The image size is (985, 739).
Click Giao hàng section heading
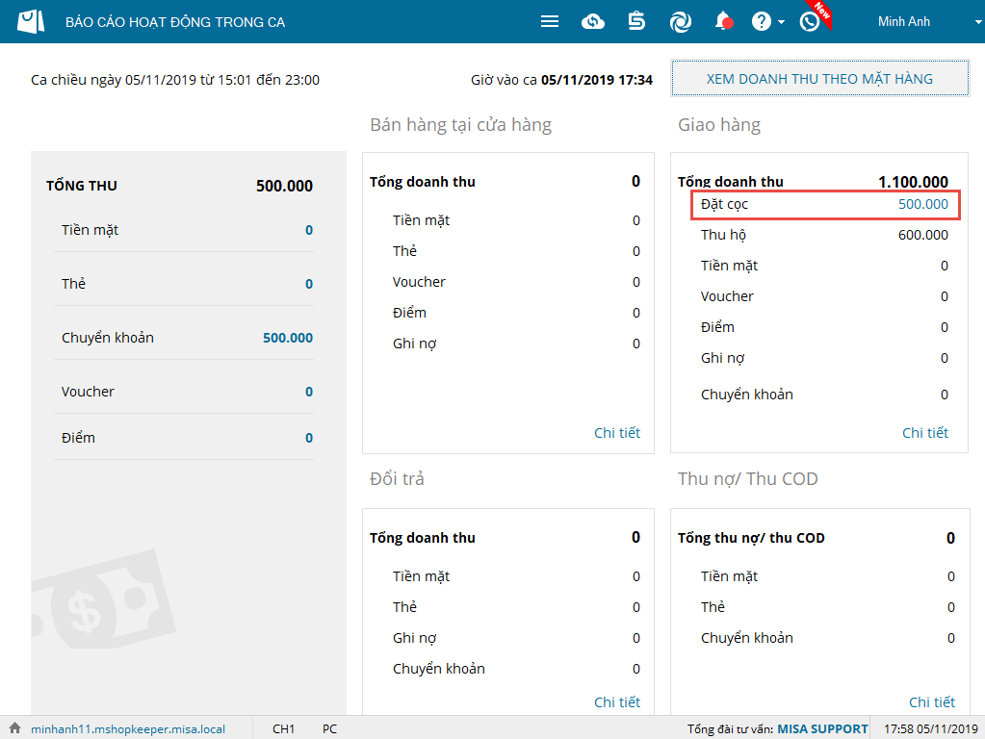point(718,125)
